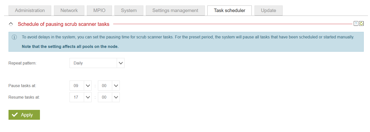This screenshot has width=370, height=132.
Task: Switch to the Administration tab
Action: click(30, 11)
